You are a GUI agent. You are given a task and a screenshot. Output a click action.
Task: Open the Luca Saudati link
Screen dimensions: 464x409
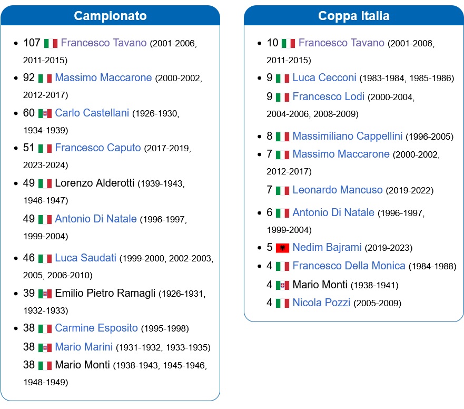point(85,258)
